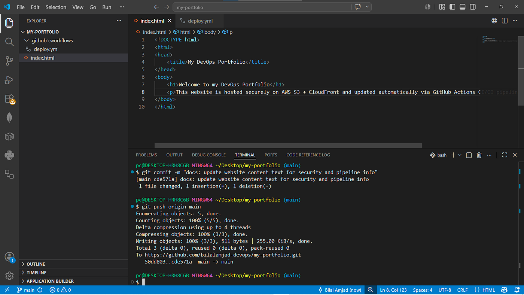Switch to the DEBUG CONSOLE tab
The image size is (524, 295).
coord(209,155)
